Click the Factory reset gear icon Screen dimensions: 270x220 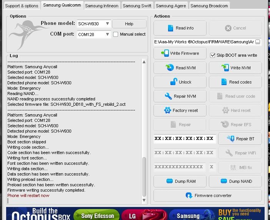167,110
